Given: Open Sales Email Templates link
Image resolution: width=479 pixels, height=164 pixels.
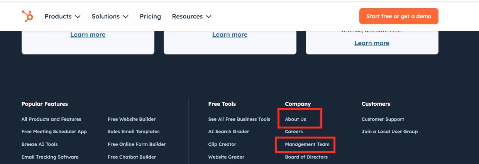Looking at the screenshot, I should tap(134, 132).
